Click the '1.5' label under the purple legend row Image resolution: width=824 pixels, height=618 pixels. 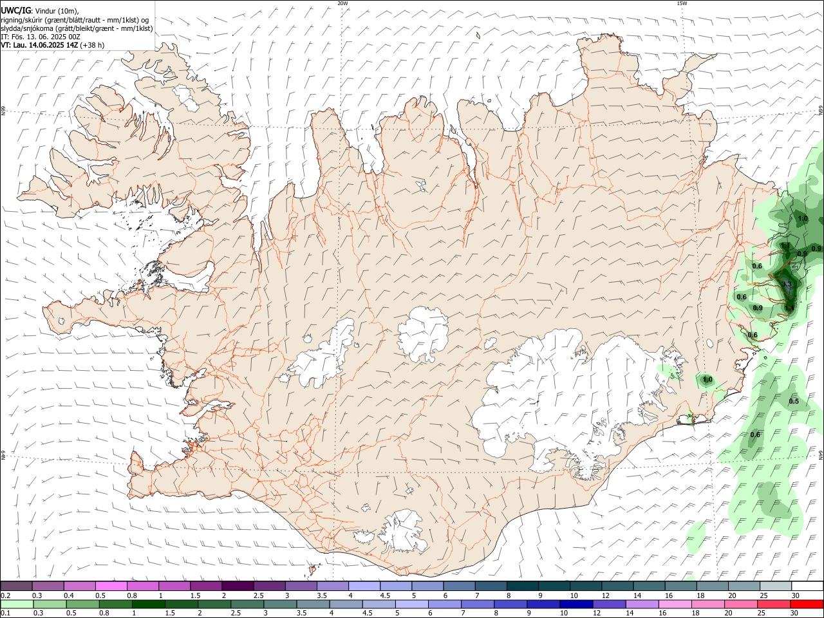point(194,595)
